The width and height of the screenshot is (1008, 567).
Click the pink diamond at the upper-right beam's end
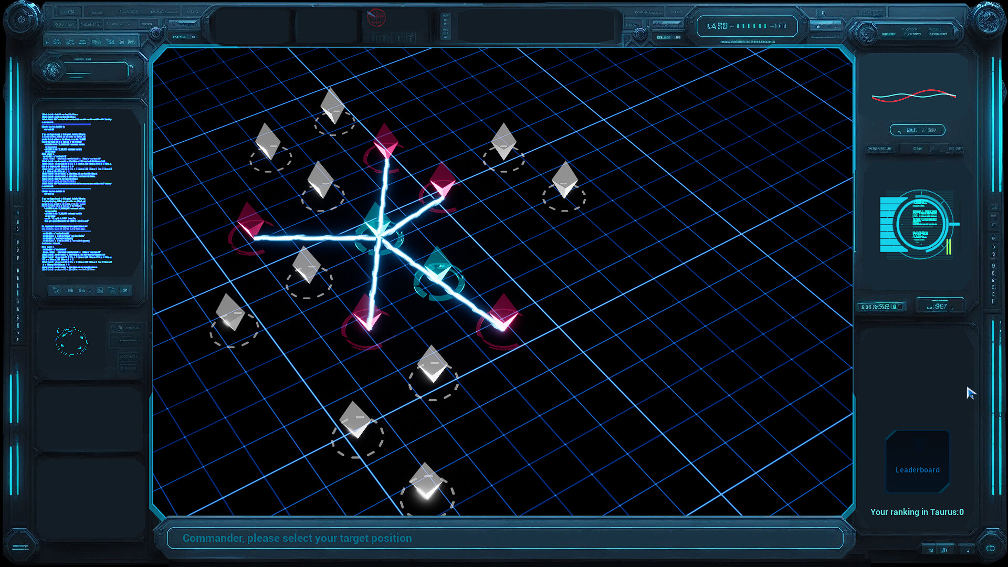443,180
